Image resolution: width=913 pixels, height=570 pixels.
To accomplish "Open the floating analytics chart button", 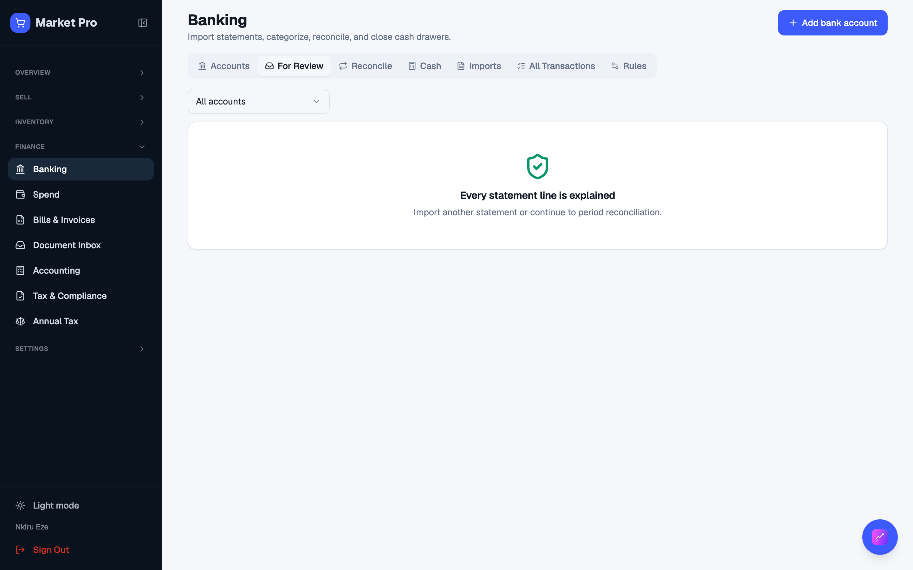I will pos(879,537).
